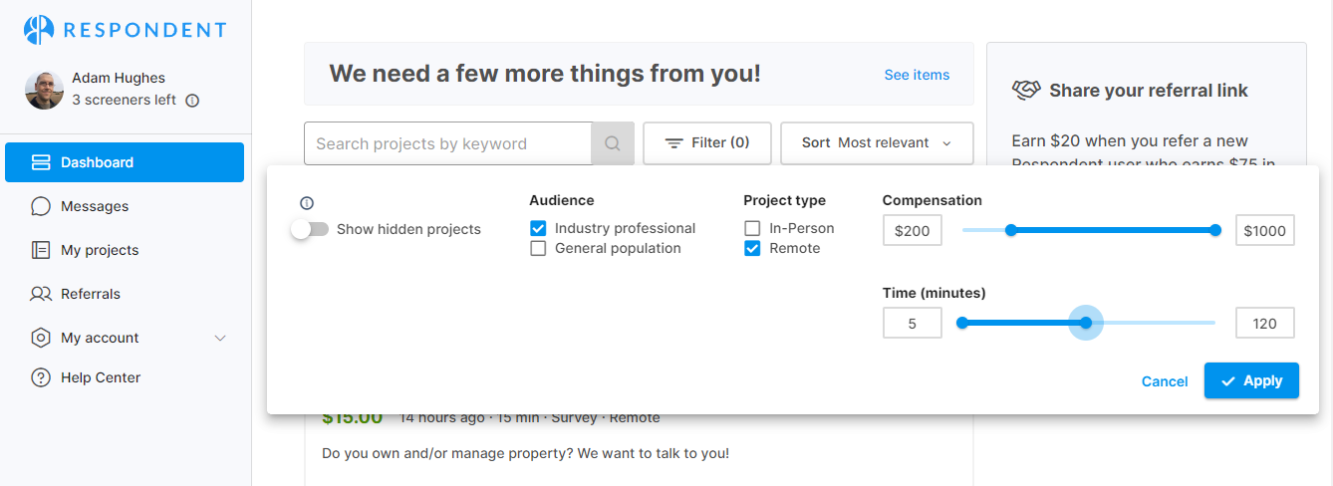Screen dimensions: 1333x486
Task: Open the Referrals section
Action: coord(90,294)
